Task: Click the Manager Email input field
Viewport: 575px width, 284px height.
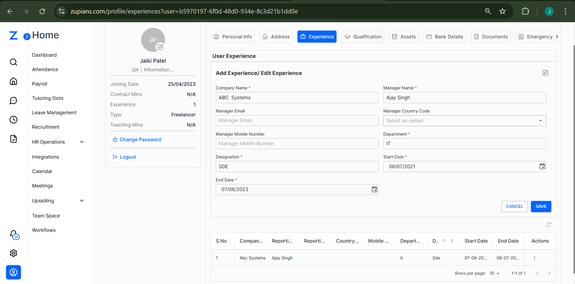Action: pyautogui.click(x=297, y=121)
